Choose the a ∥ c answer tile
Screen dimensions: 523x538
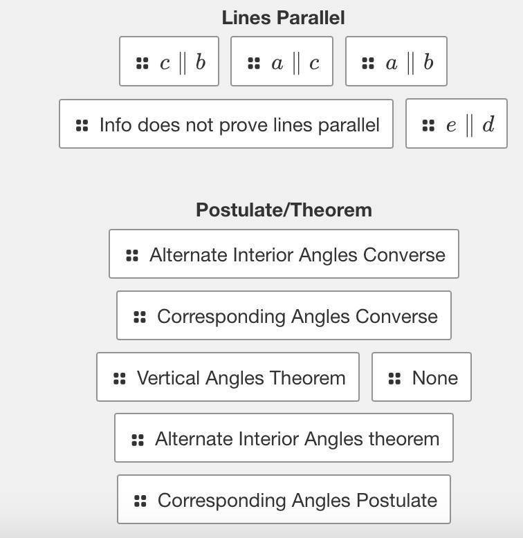(282, 61)
